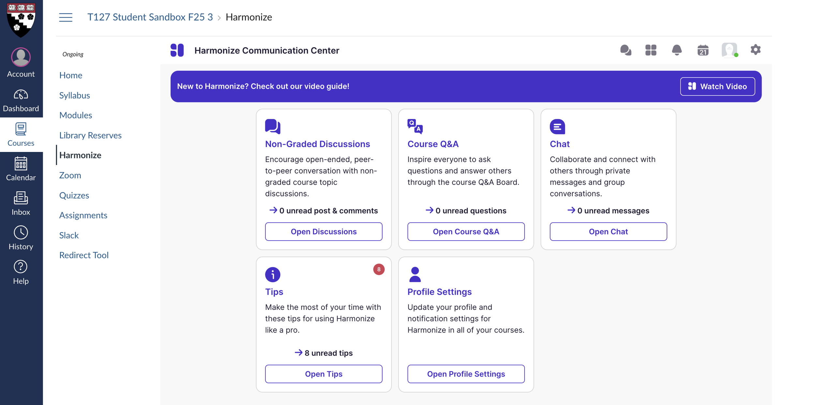Open Canvas Inbox in global sidebar

[x=21, y=203]
